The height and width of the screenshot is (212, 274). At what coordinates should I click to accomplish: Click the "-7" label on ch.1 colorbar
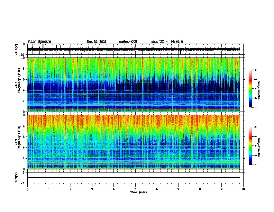pos(255,107)
